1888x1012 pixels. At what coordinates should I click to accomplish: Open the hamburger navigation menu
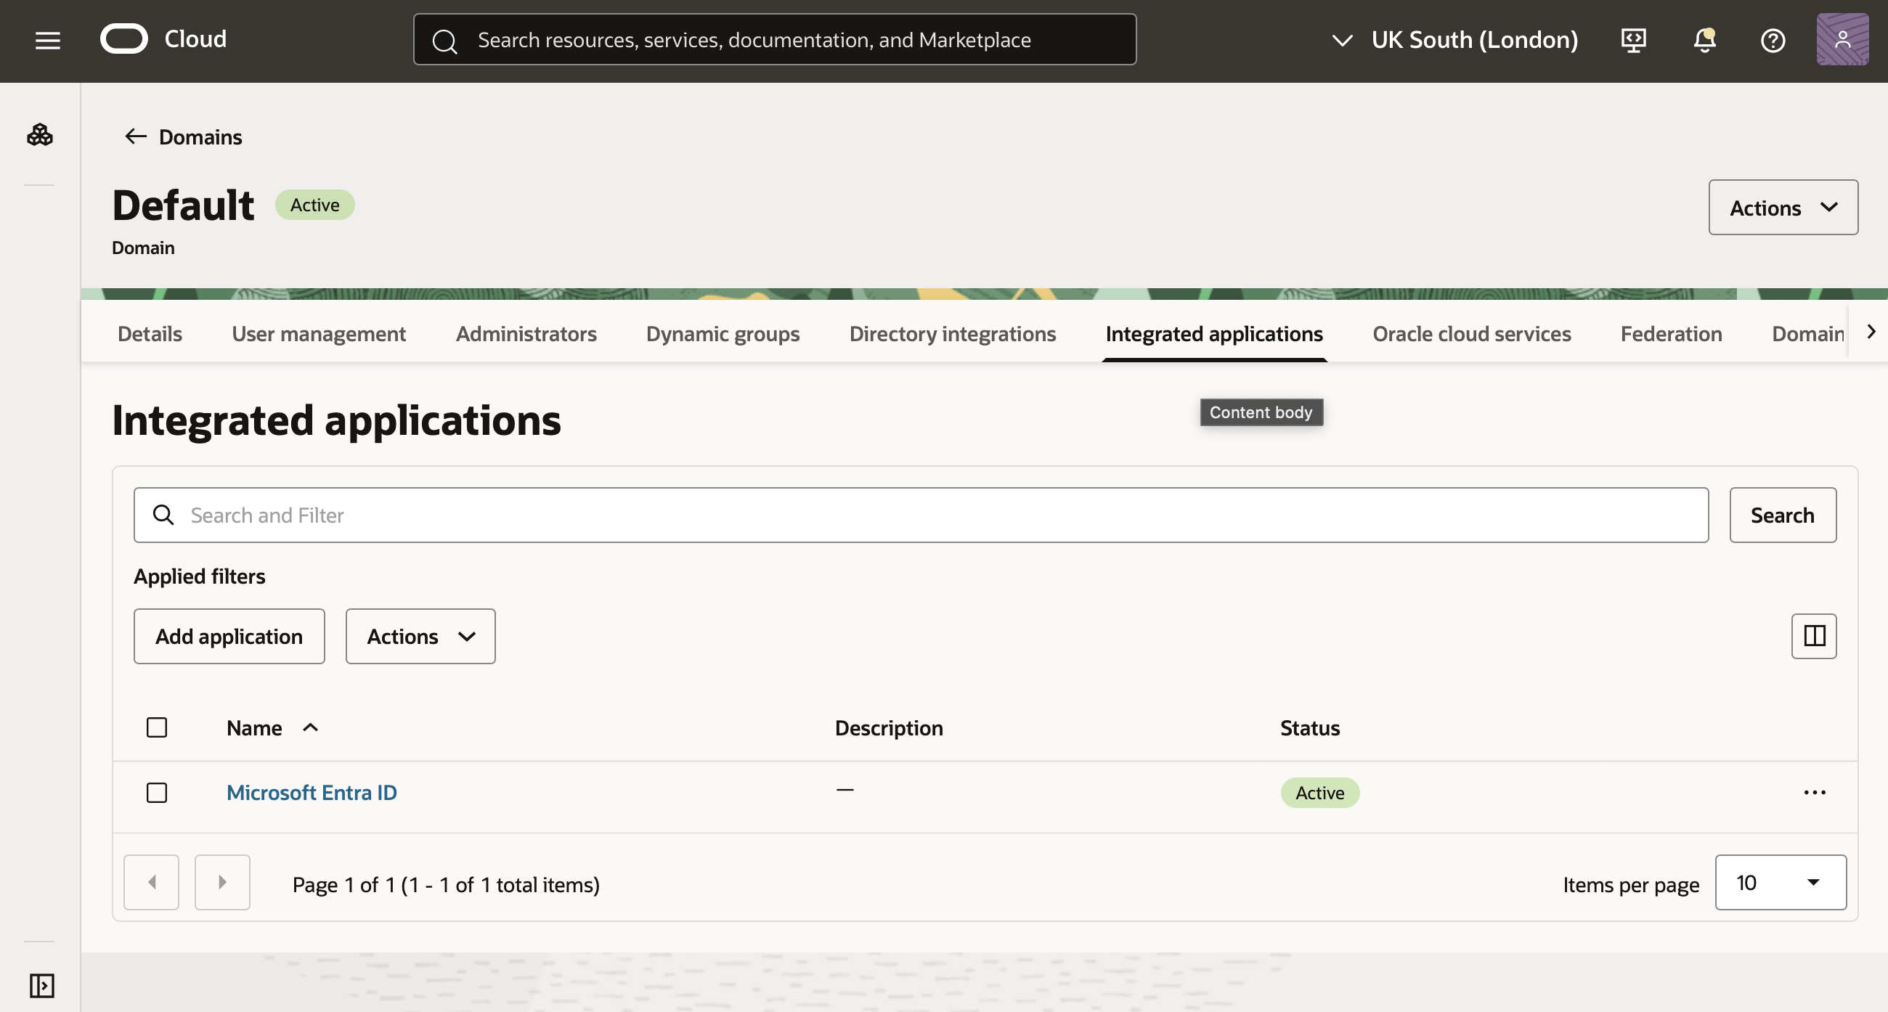(48, 41)
